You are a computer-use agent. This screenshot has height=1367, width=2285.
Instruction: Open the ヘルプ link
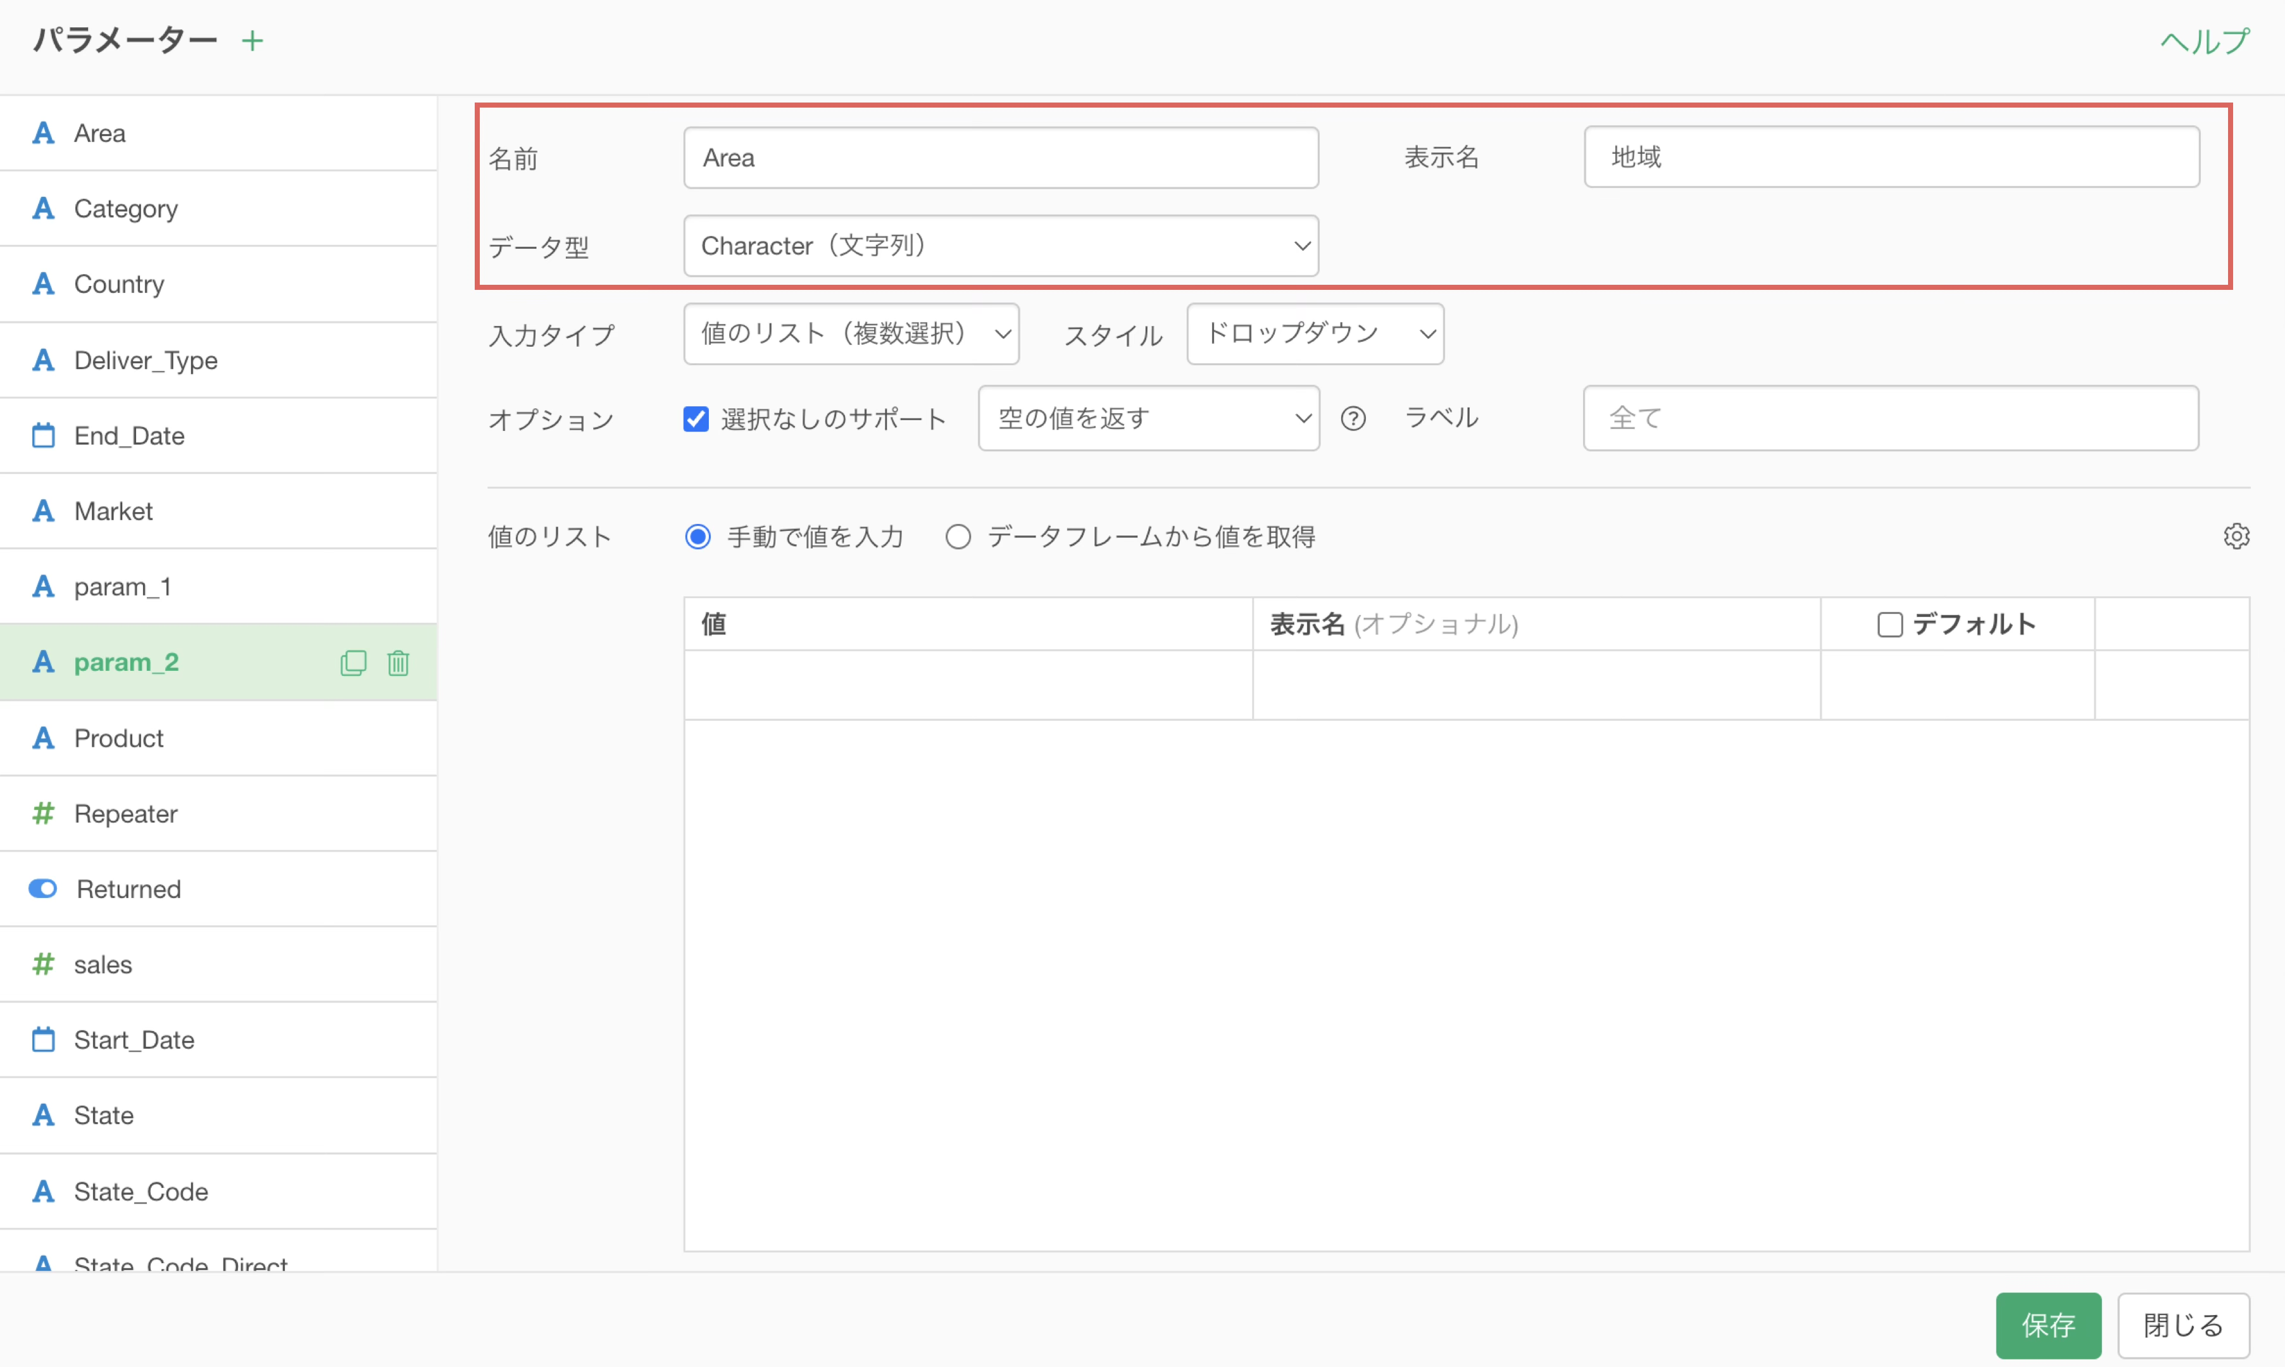pos(2204,41)
